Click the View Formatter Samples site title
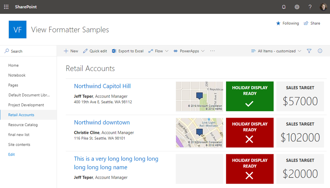The image size is (330, 188). [x=70, y=30]
